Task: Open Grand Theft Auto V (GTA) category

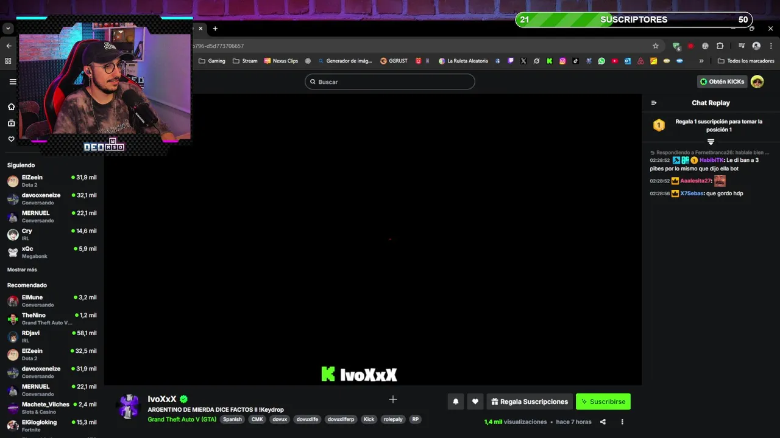Action: pyautogui.click(x=182, y=419)
